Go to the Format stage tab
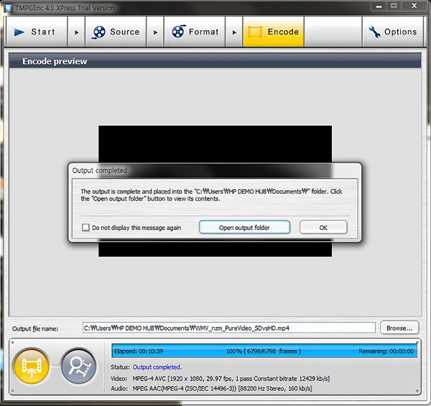This screenshot has width=431, height=406. tap(195, 32)
